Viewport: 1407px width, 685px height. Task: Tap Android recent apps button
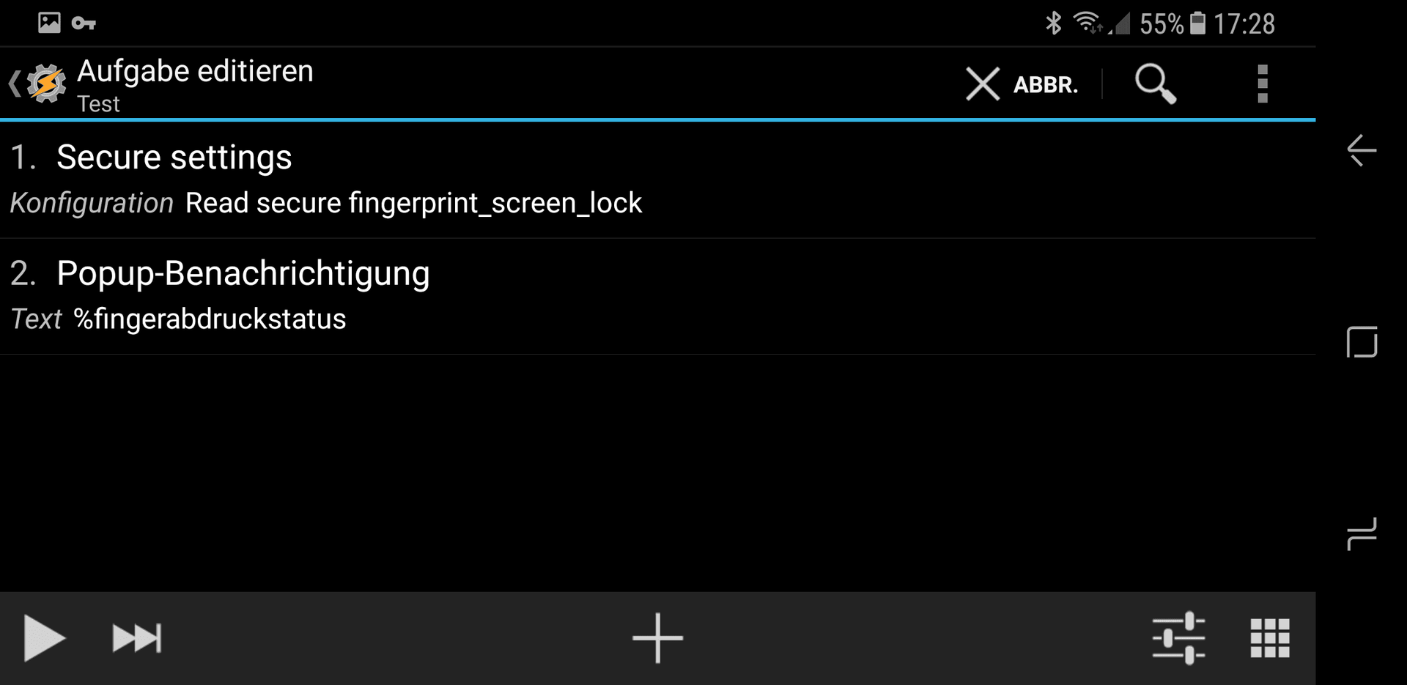1362,534
